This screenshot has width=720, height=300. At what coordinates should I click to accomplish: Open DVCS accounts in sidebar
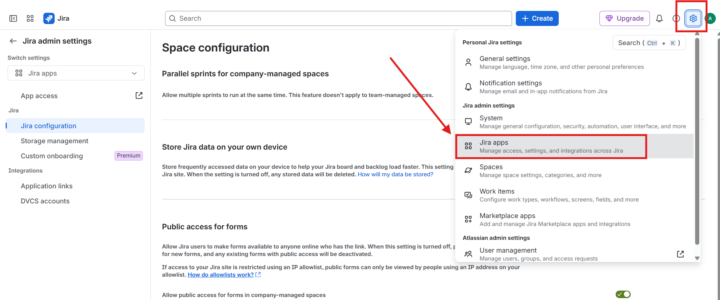pyautogui.click(x=75, y=201)
